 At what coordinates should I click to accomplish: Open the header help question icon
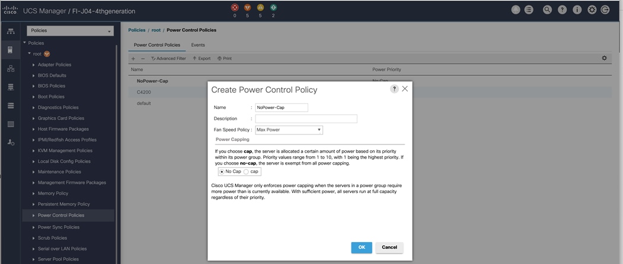pyautogui.click(x=562, y=10)
